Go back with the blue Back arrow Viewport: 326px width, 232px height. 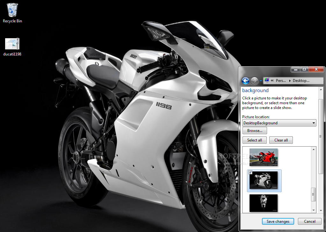point(246,81)
